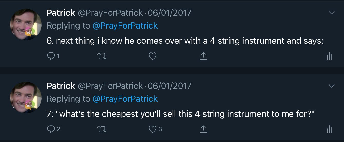Expand the options chevron on tweet 6
This screenshot has width=344, height=142.
pos(332,13)
